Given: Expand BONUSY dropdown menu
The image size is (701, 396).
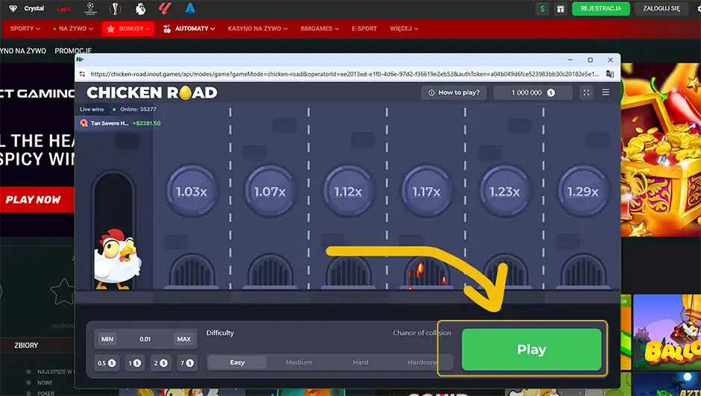Looking at the screenshot, I should pos(128,28).
